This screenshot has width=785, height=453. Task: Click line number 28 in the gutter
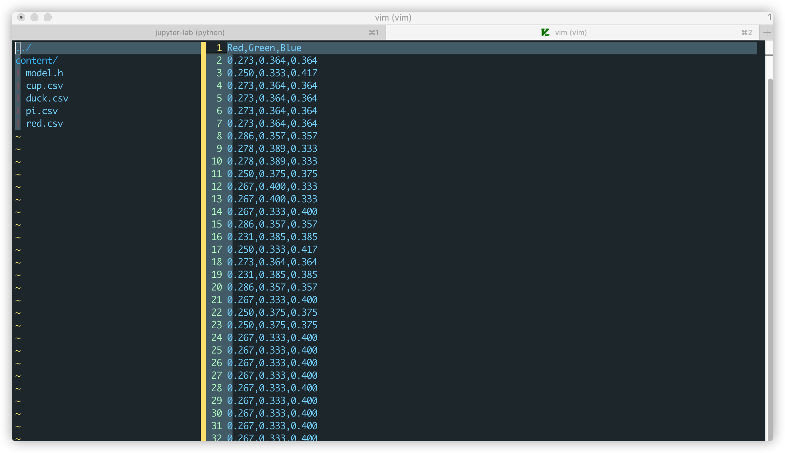click(x=217, y=388)
